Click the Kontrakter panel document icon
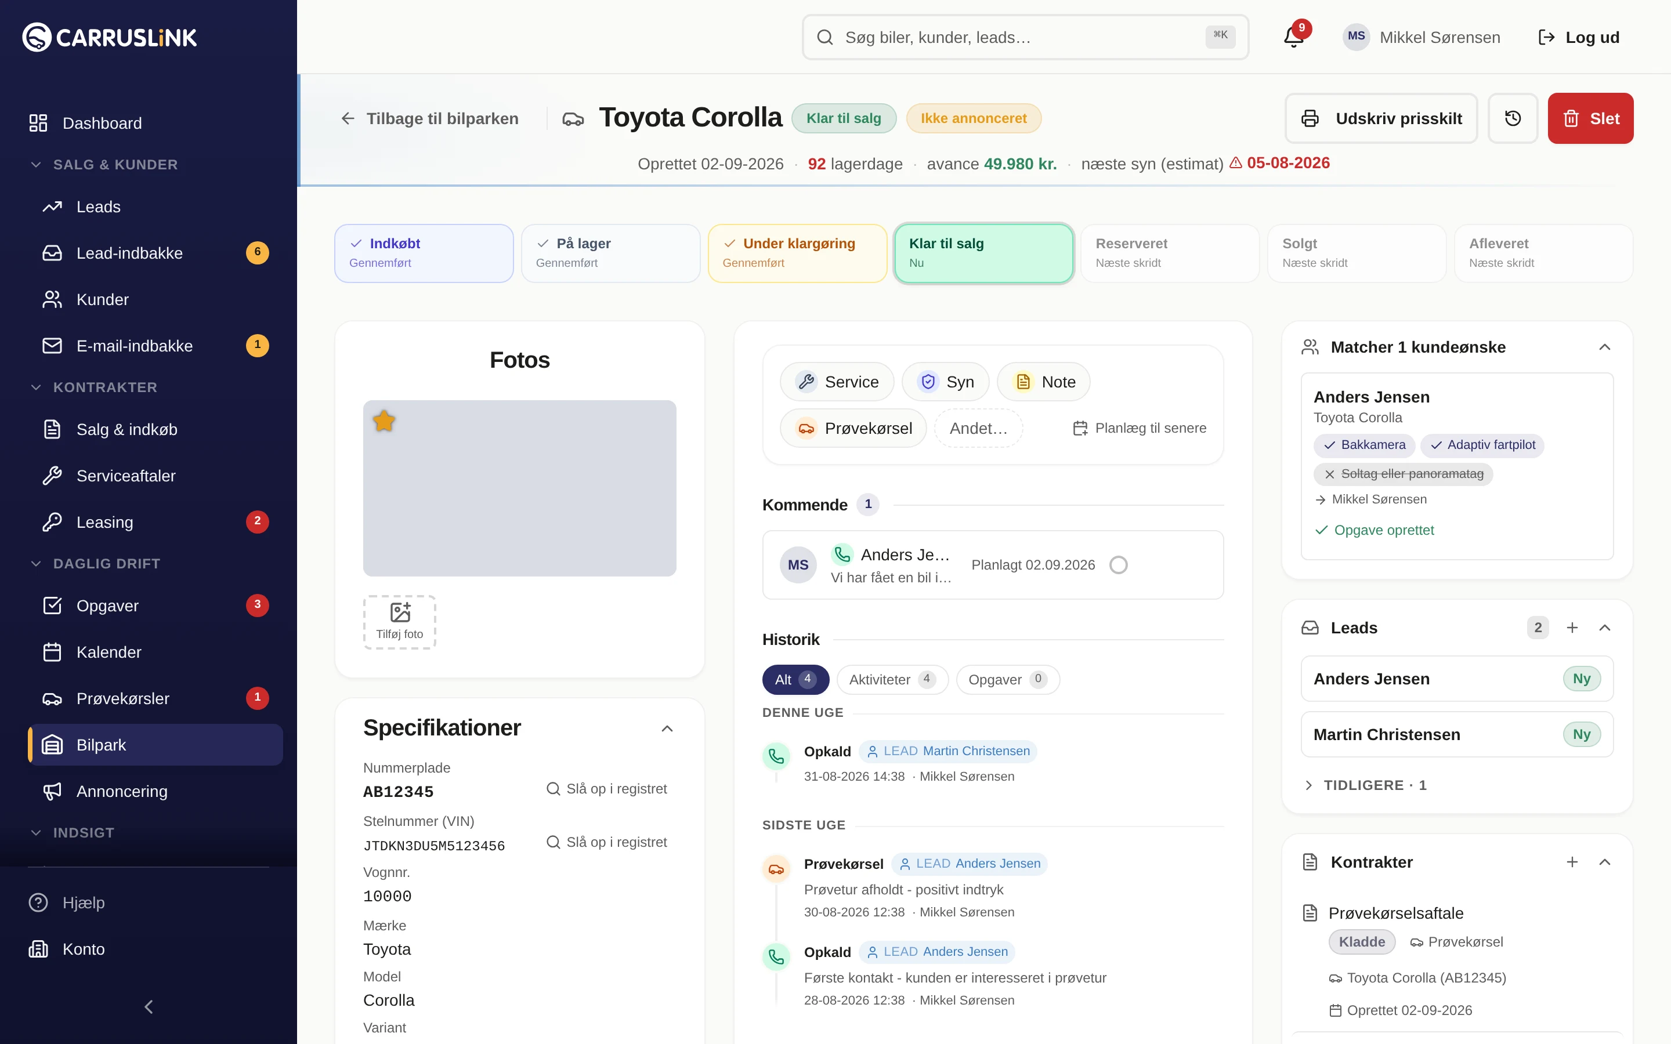 point(1310,862)
